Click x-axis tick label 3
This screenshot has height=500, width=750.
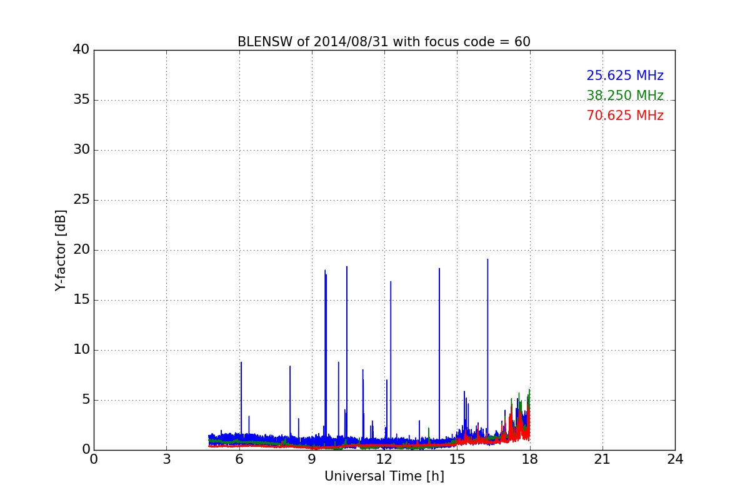166,459
